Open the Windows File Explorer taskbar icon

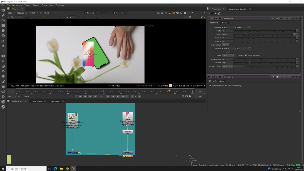point(61,169)
